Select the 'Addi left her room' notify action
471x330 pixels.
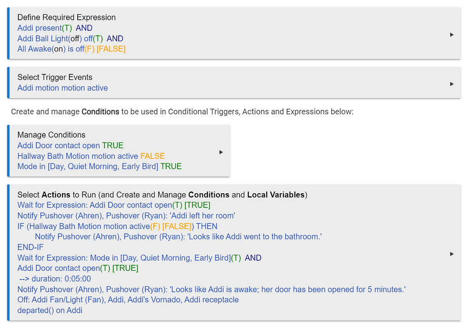[126, 216]
